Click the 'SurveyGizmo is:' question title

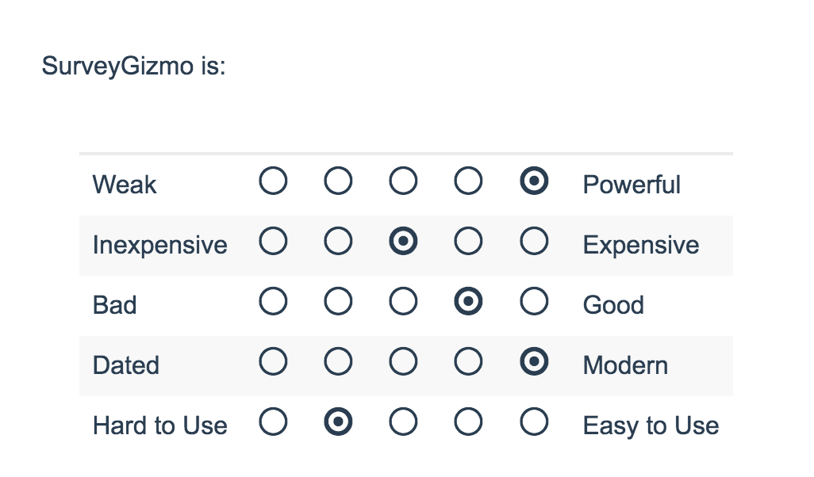point(133,66)
